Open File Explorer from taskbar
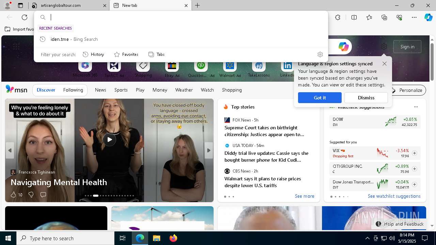 156,238
